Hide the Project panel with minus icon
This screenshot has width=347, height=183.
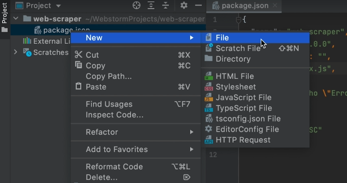[198, 5]
